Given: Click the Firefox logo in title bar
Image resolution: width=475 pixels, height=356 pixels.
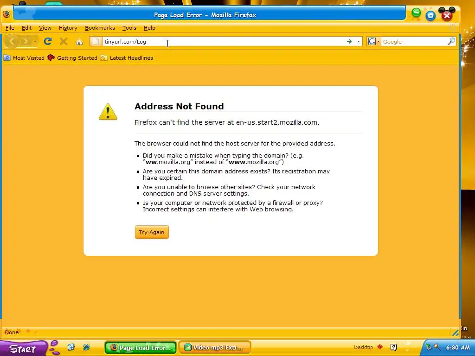Looking at the screenshot, I should 6,14.
